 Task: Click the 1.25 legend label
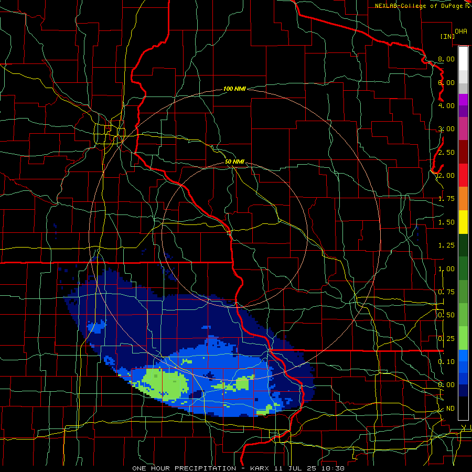[x=446, y=245]
